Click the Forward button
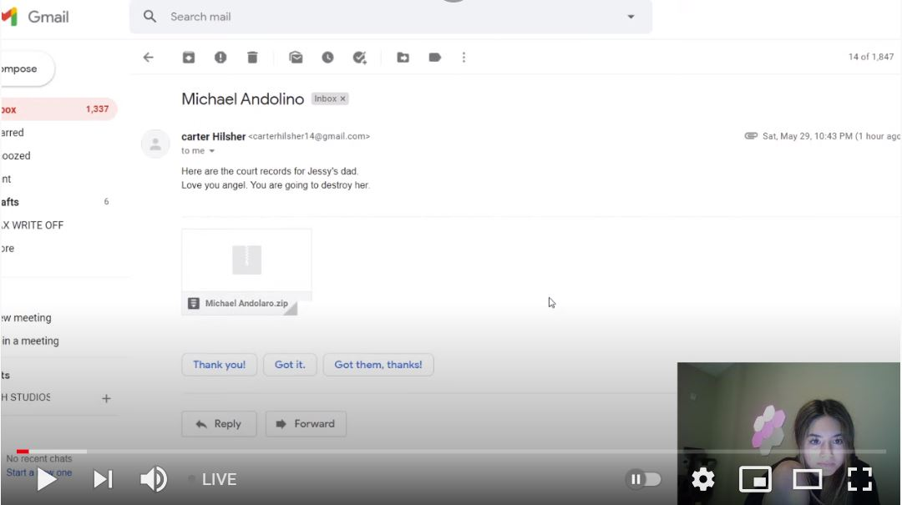Viewport: 902px width, 505px height. [306, 424]
